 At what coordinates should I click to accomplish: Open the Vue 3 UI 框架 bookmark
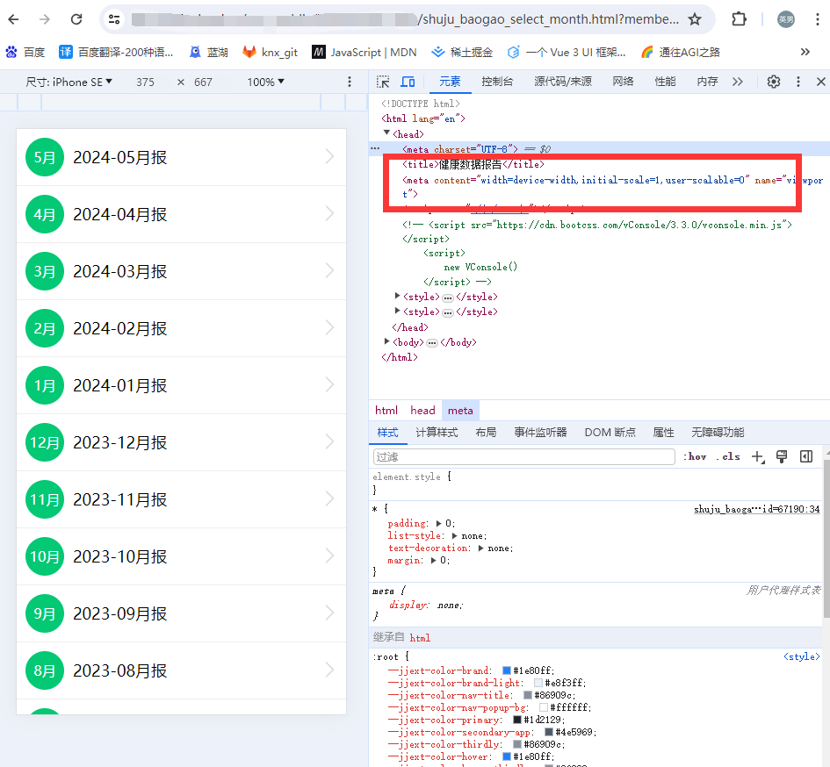point(566,53)
